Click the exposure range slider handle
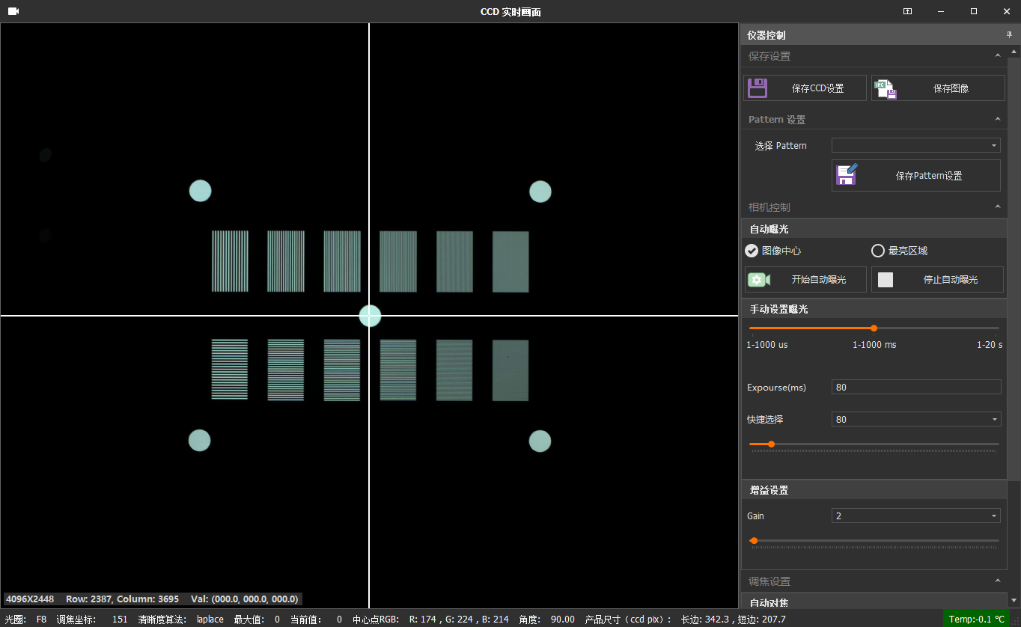This screenshot has width=1021, height=627. (874, 328)
